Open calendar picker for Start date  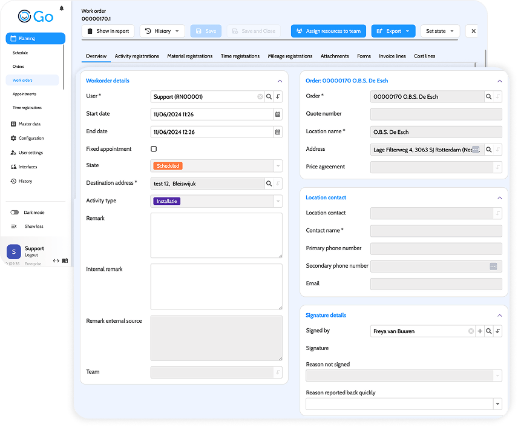tap(278, 114)
